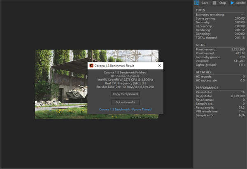Click the GI precomp label
The height and width of the screenshot is (169, 247).
pos(204,26)
